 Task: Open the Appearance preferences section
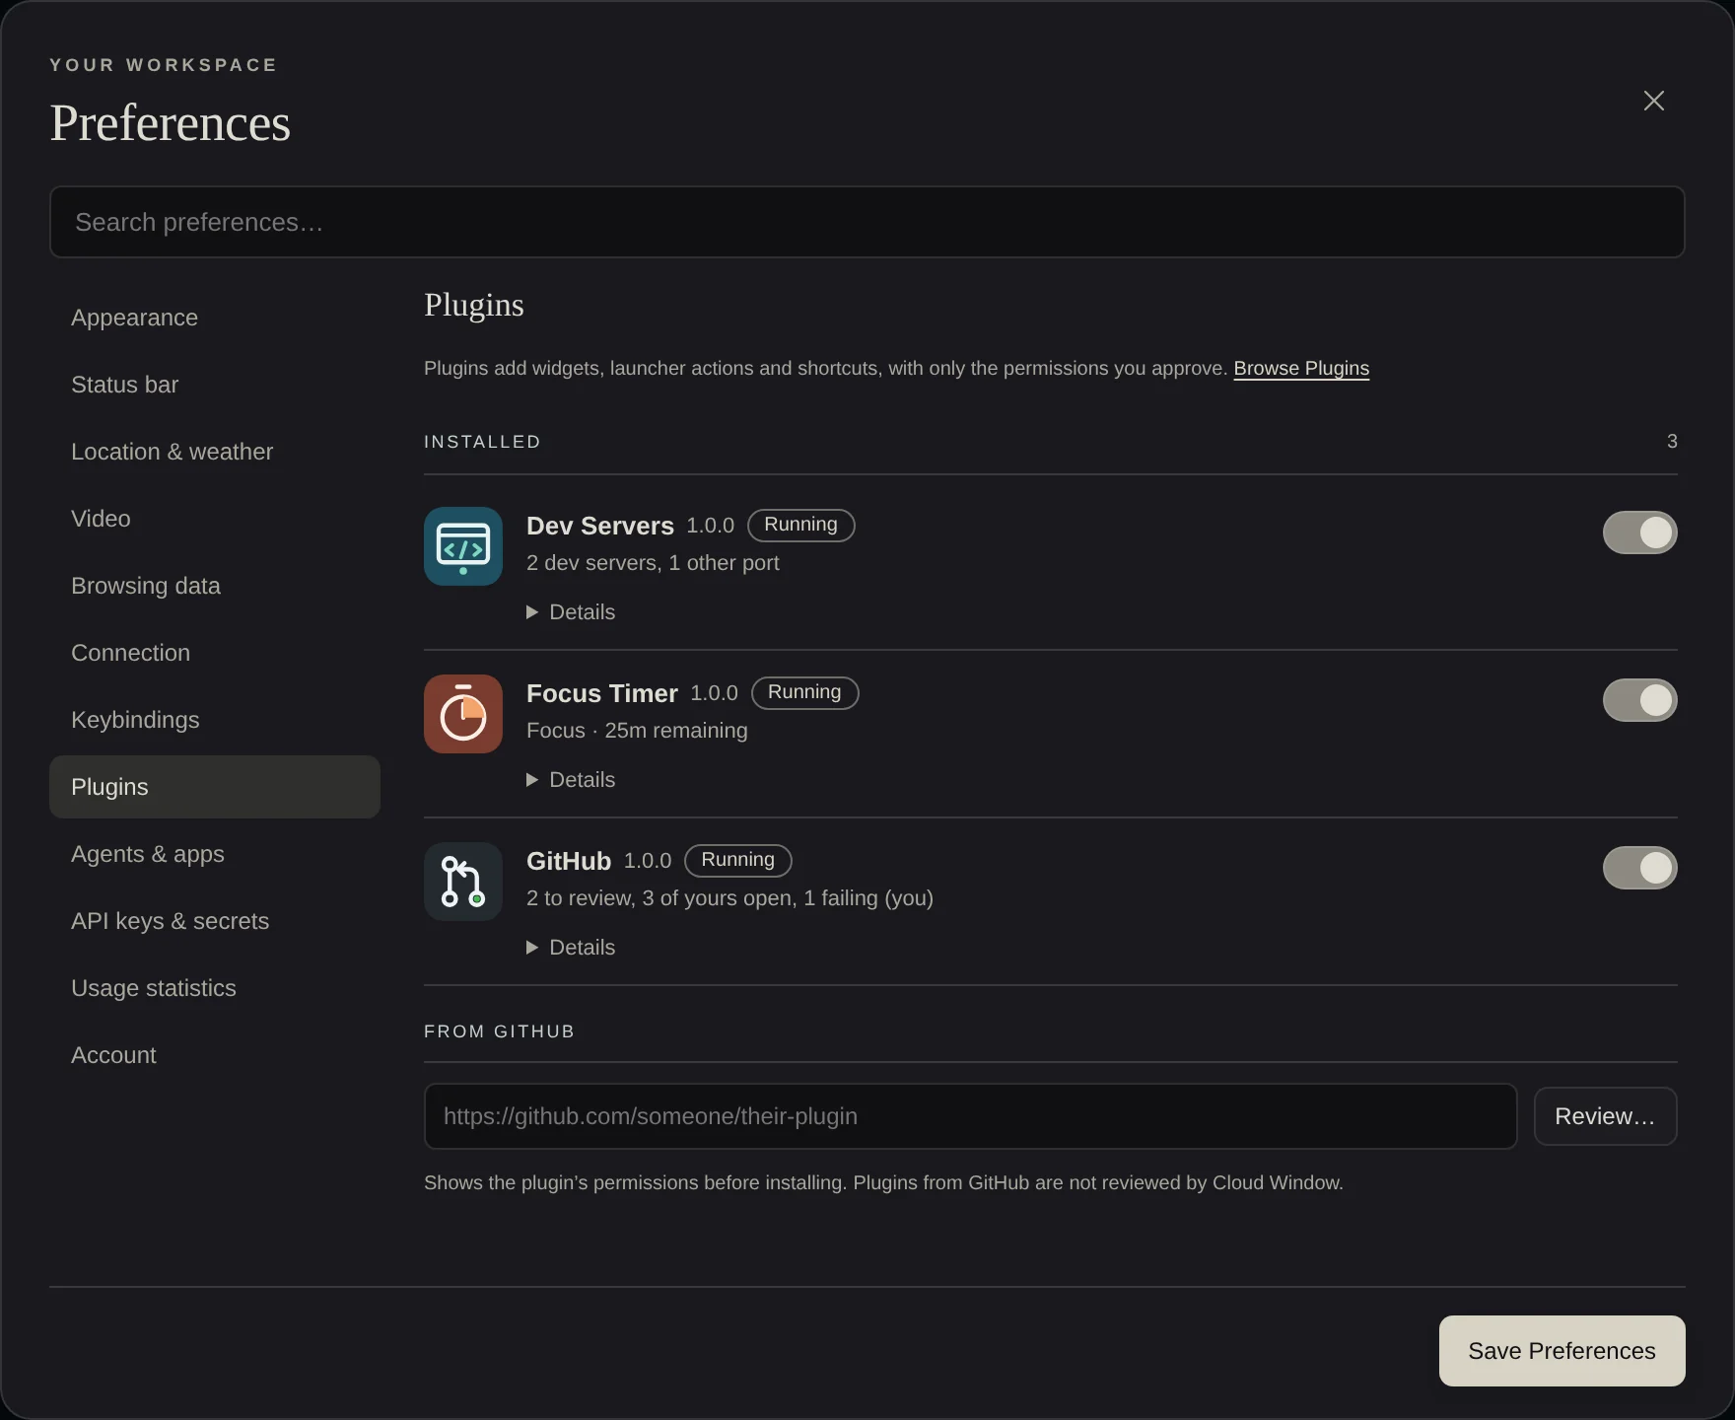point(215,318)
